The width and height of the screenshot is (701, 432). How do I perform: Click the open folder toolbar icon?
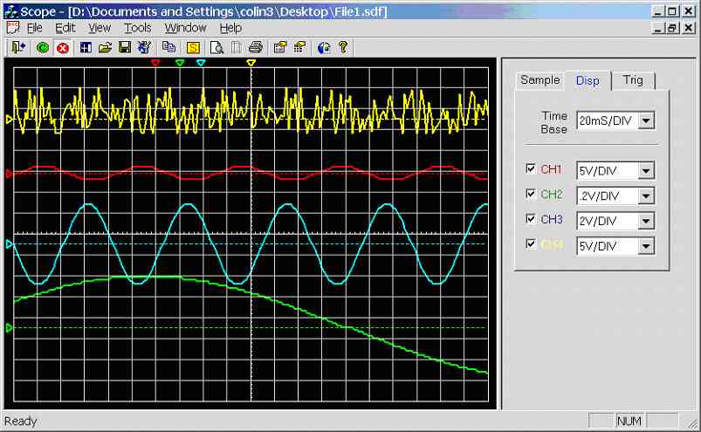(x=105, y=47)
